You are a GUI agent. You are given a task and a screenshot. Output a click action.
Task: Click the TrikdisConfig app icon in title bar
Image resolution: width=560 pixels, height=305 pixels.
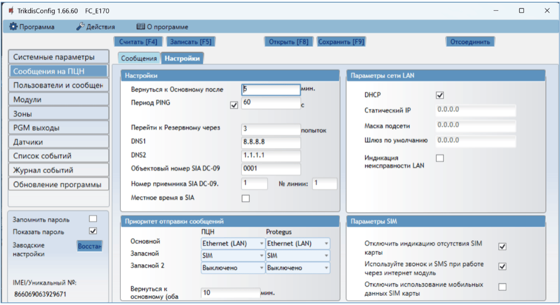tap(11, 10)
